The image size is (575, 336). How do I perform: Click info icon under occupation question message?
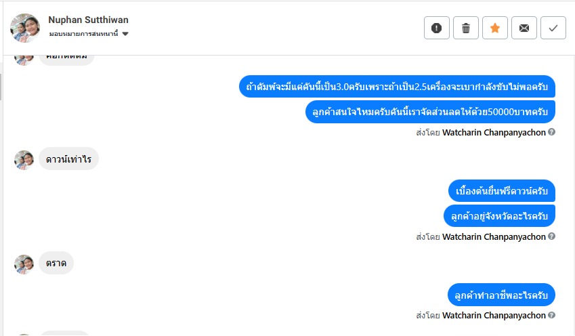point(551,316)
